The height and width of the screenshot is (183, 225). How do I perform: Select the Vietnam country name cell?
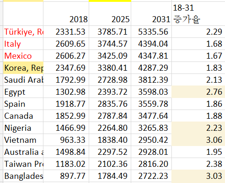[x=23, y=140]
